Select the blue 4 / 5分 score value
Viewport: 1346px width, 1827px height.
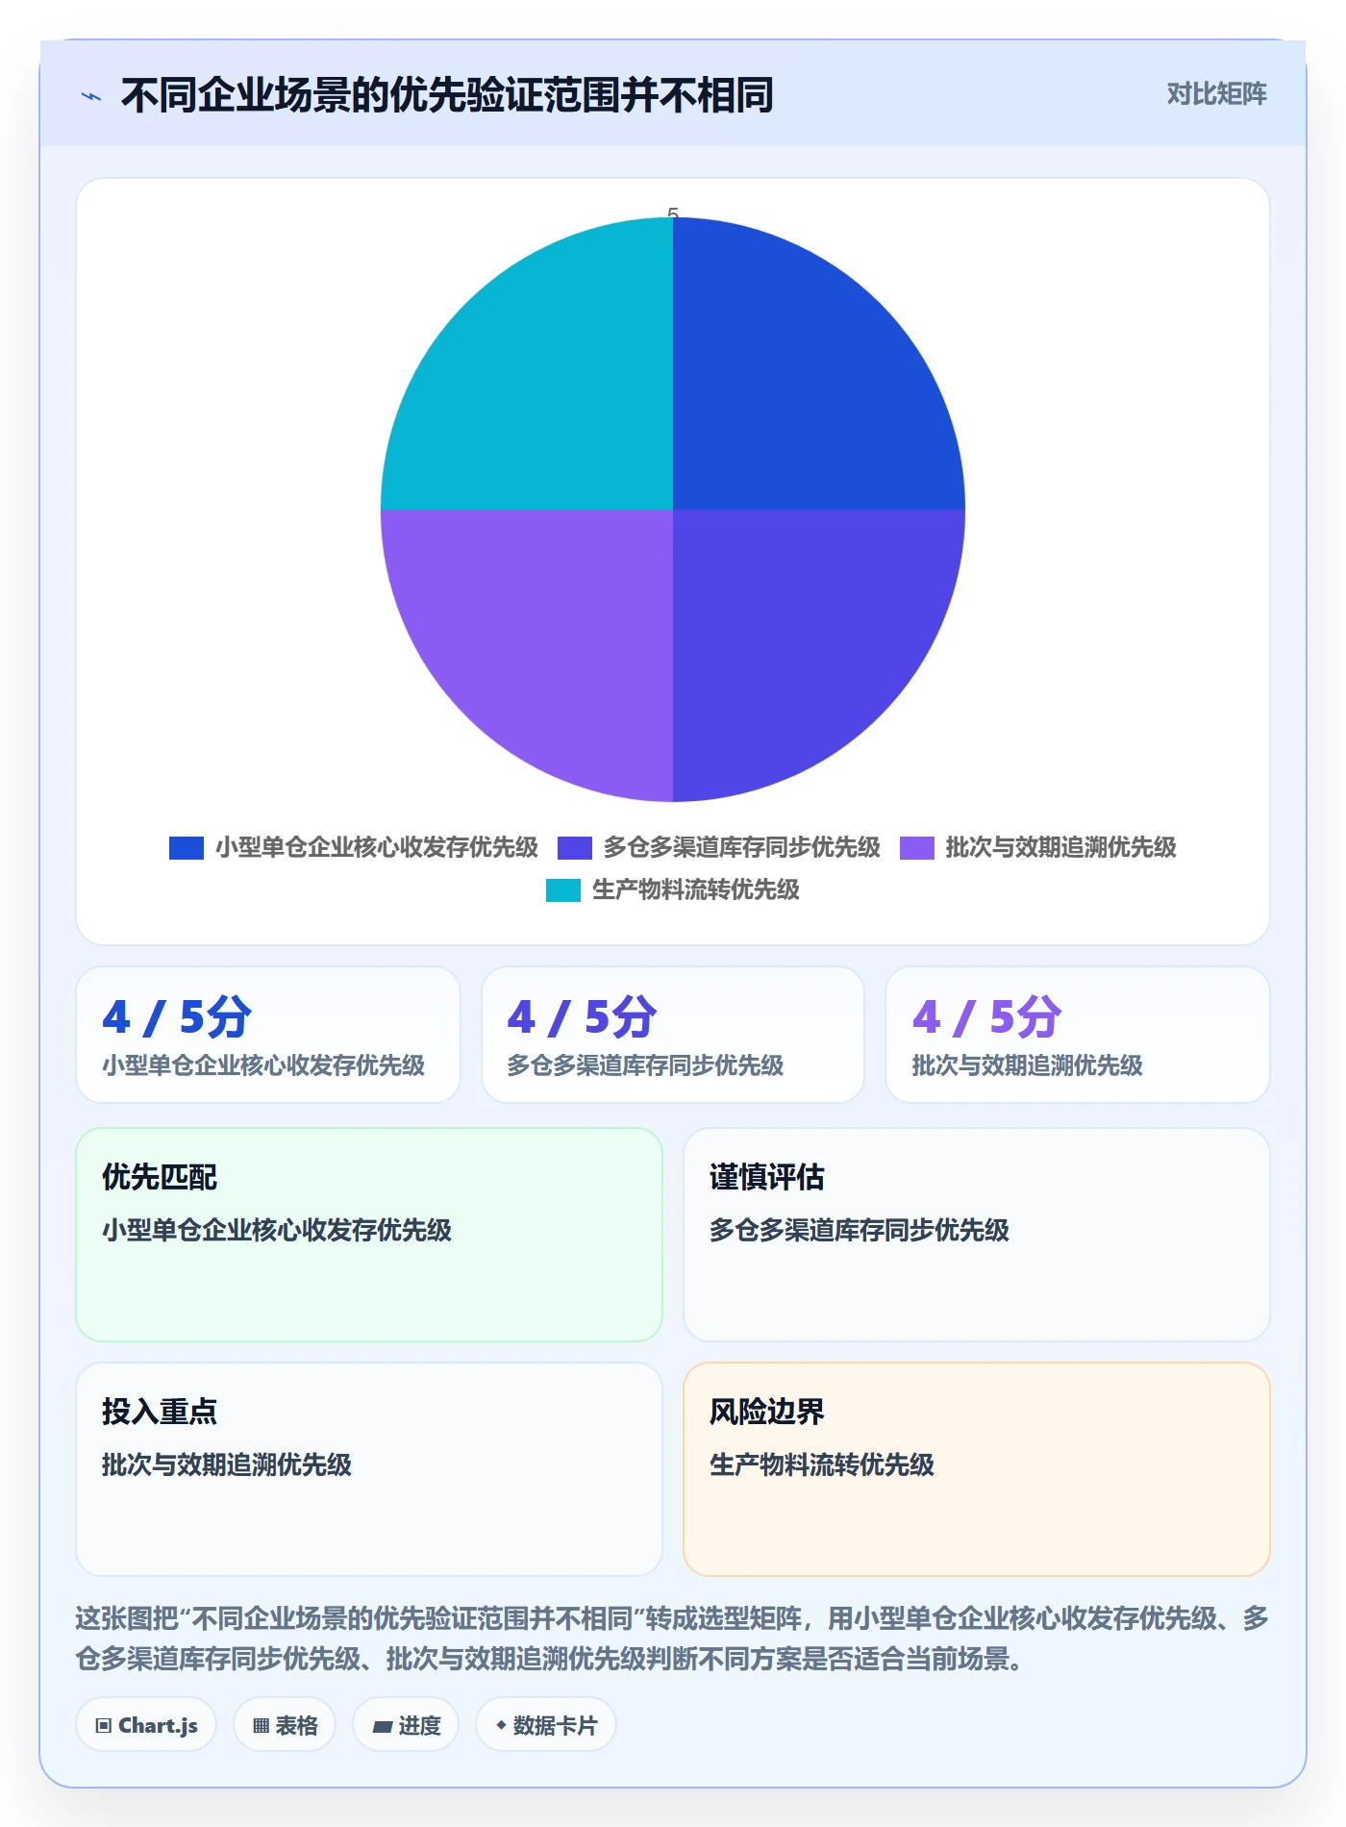coord(177,1017)
